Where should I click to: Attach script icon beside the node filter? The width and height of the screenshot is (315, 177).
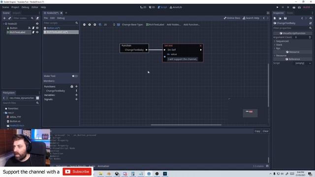tap(37, 18)
